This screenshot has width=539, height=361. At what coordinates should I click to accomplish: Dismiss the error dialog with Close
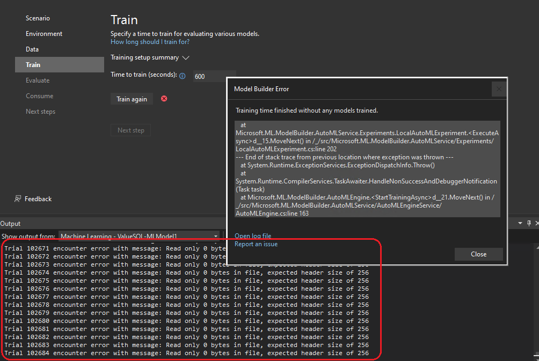(x=478, y=254)
